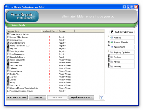
Task: Click the Backups option icon
Action: click(x=112, y=57)
